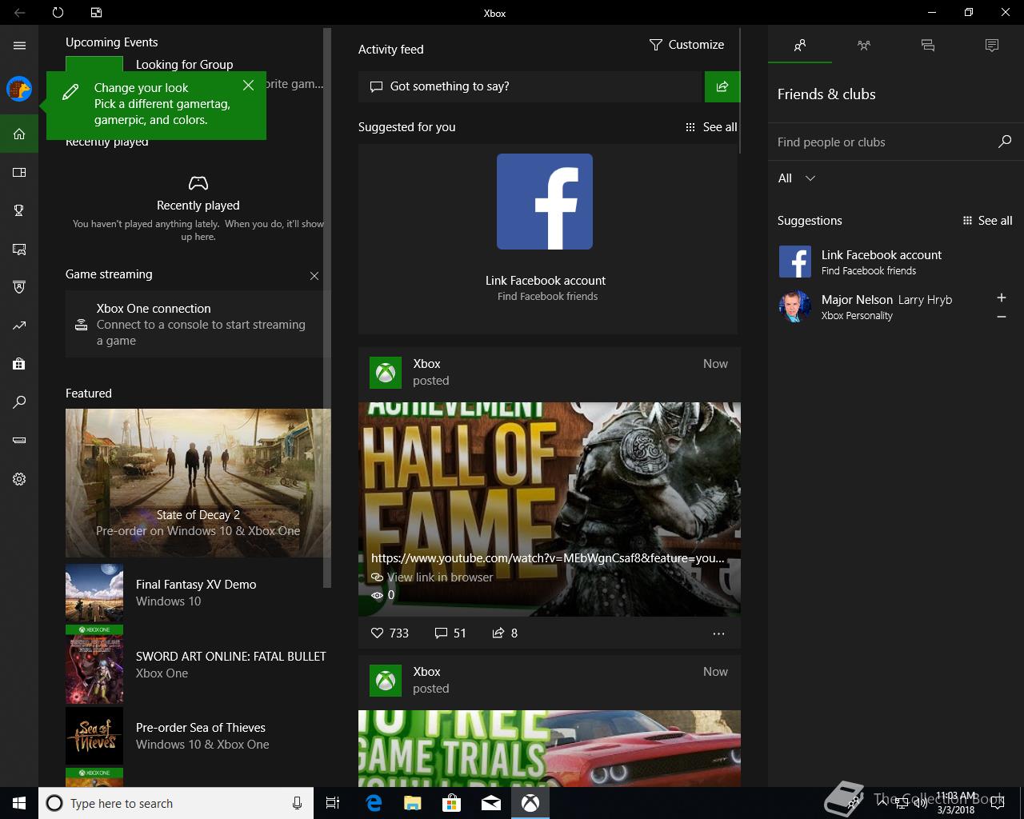Screen dimensions: 1024x819
Task: Click Find people or clubs field
Action: (883, 142)
